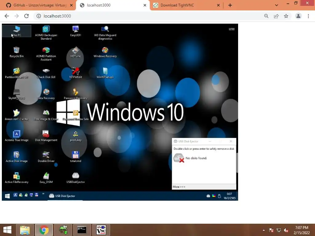Click the site information icon
The height and width of the screenshot is (236, 315).
tap(38, 16)
